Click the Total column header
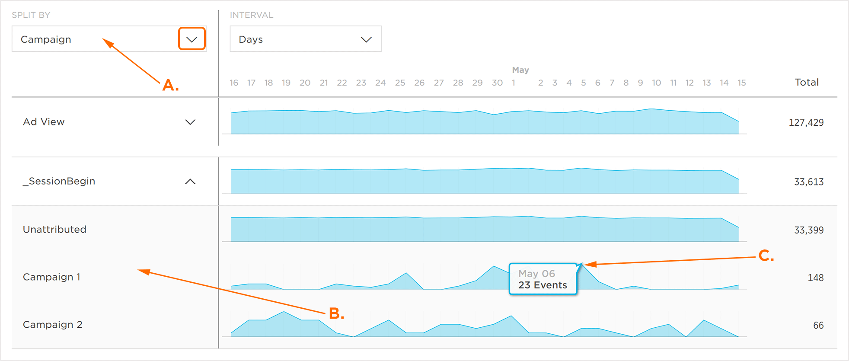Image resolution: width=849 pixels, height=361 pixels. point(807,83)
